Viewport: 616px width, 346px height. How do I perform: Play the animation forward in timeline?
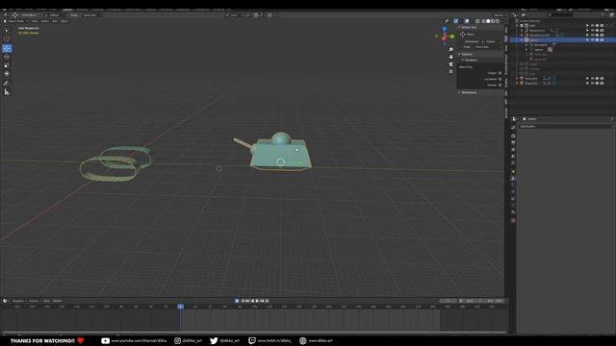257,301
